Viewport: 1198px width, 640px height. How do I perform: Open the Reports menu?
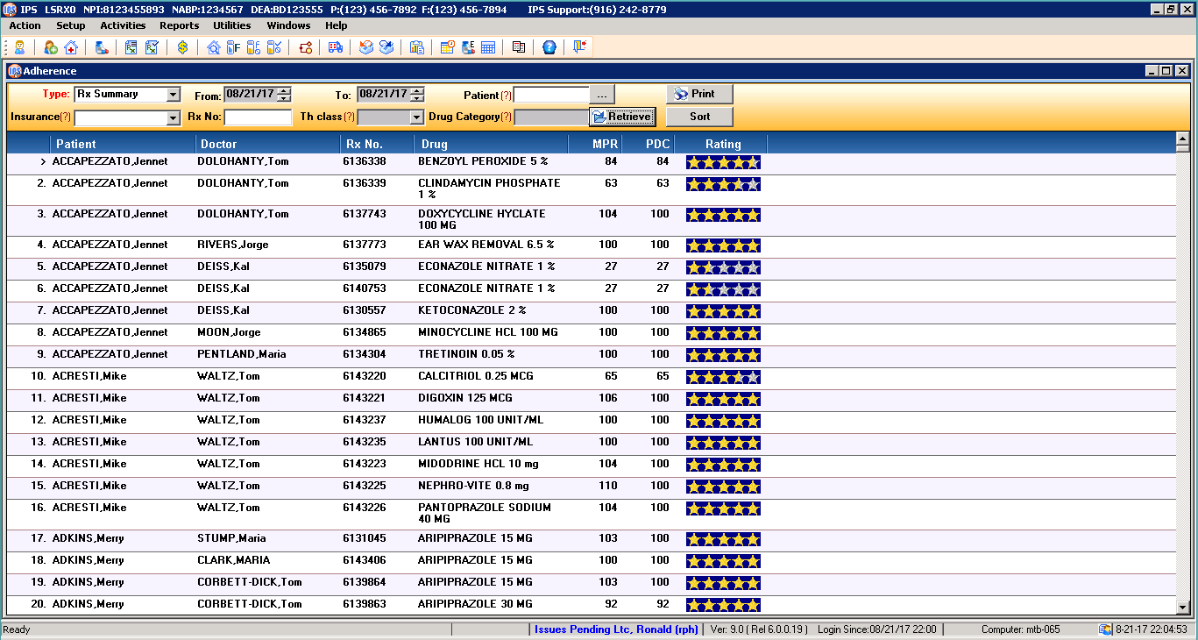180,25
